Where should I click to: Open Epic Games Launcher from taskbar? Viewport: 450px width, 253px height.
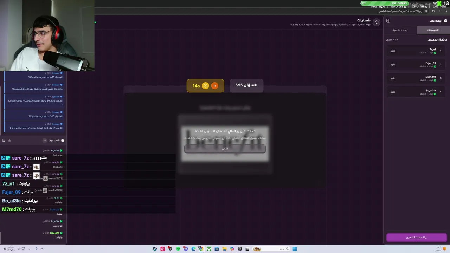[x=240, y=249]
